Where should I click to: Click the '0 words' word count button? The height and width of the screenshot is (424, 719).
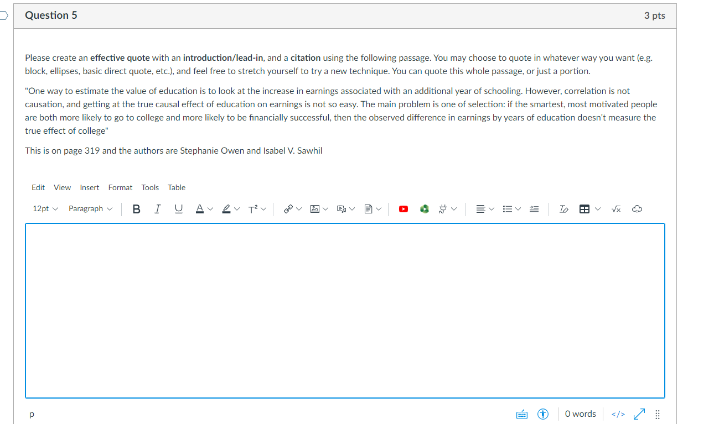coord(580,414)
